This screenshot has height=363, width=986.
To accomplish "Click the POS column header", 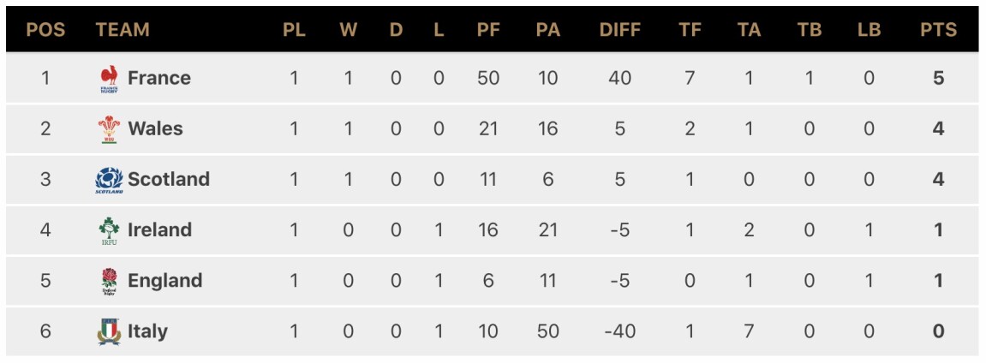I will click(x=45, y=29).
